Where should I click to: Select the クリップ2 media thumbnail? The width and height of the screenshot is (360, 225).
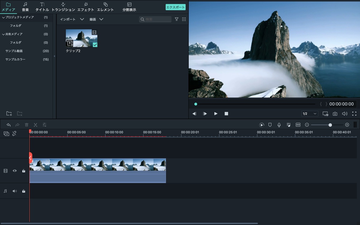(x=82, y=38)
